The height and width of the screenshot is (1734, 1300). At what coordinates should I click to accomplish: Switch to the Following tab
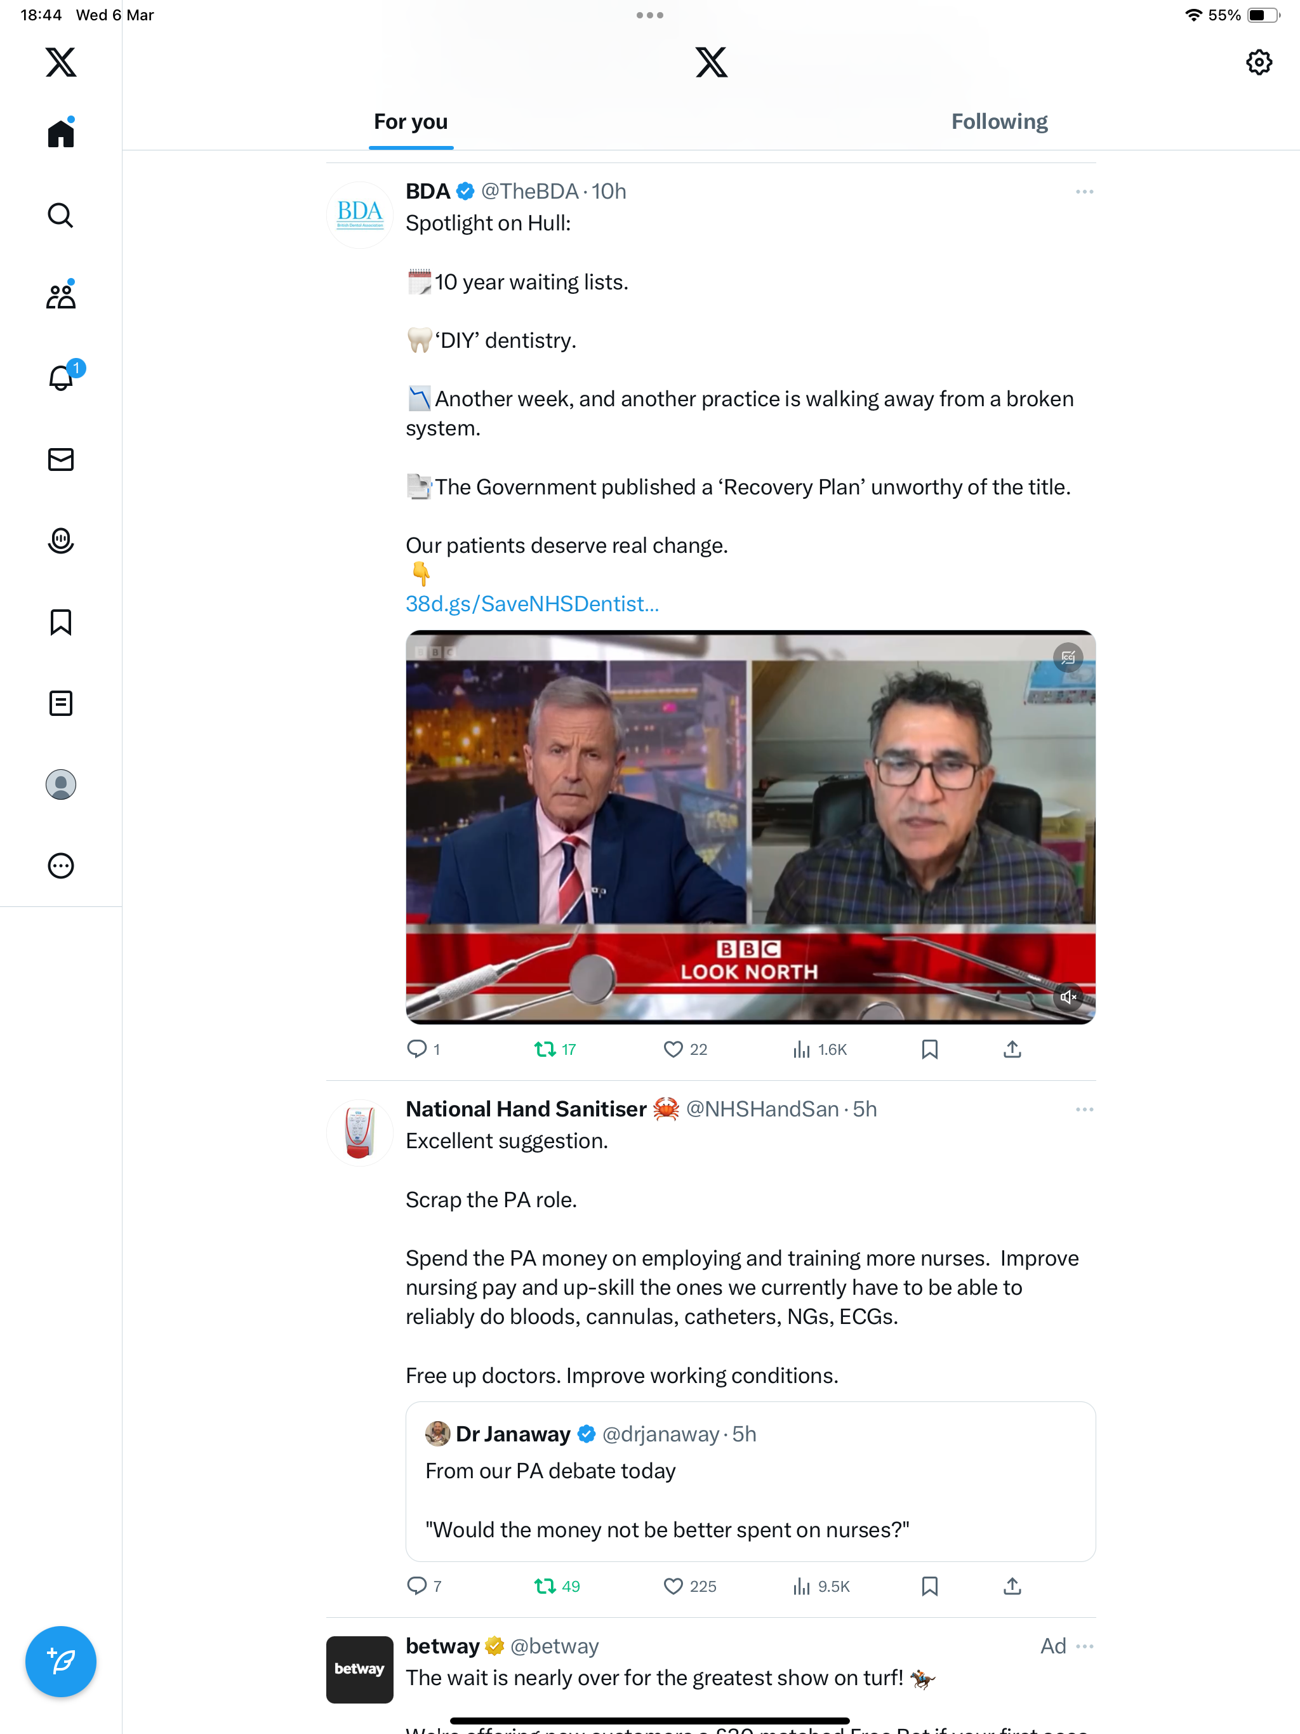999,121
